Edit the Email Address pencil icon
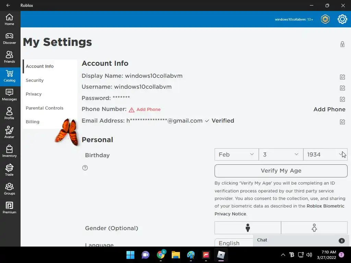 (342, 122)
